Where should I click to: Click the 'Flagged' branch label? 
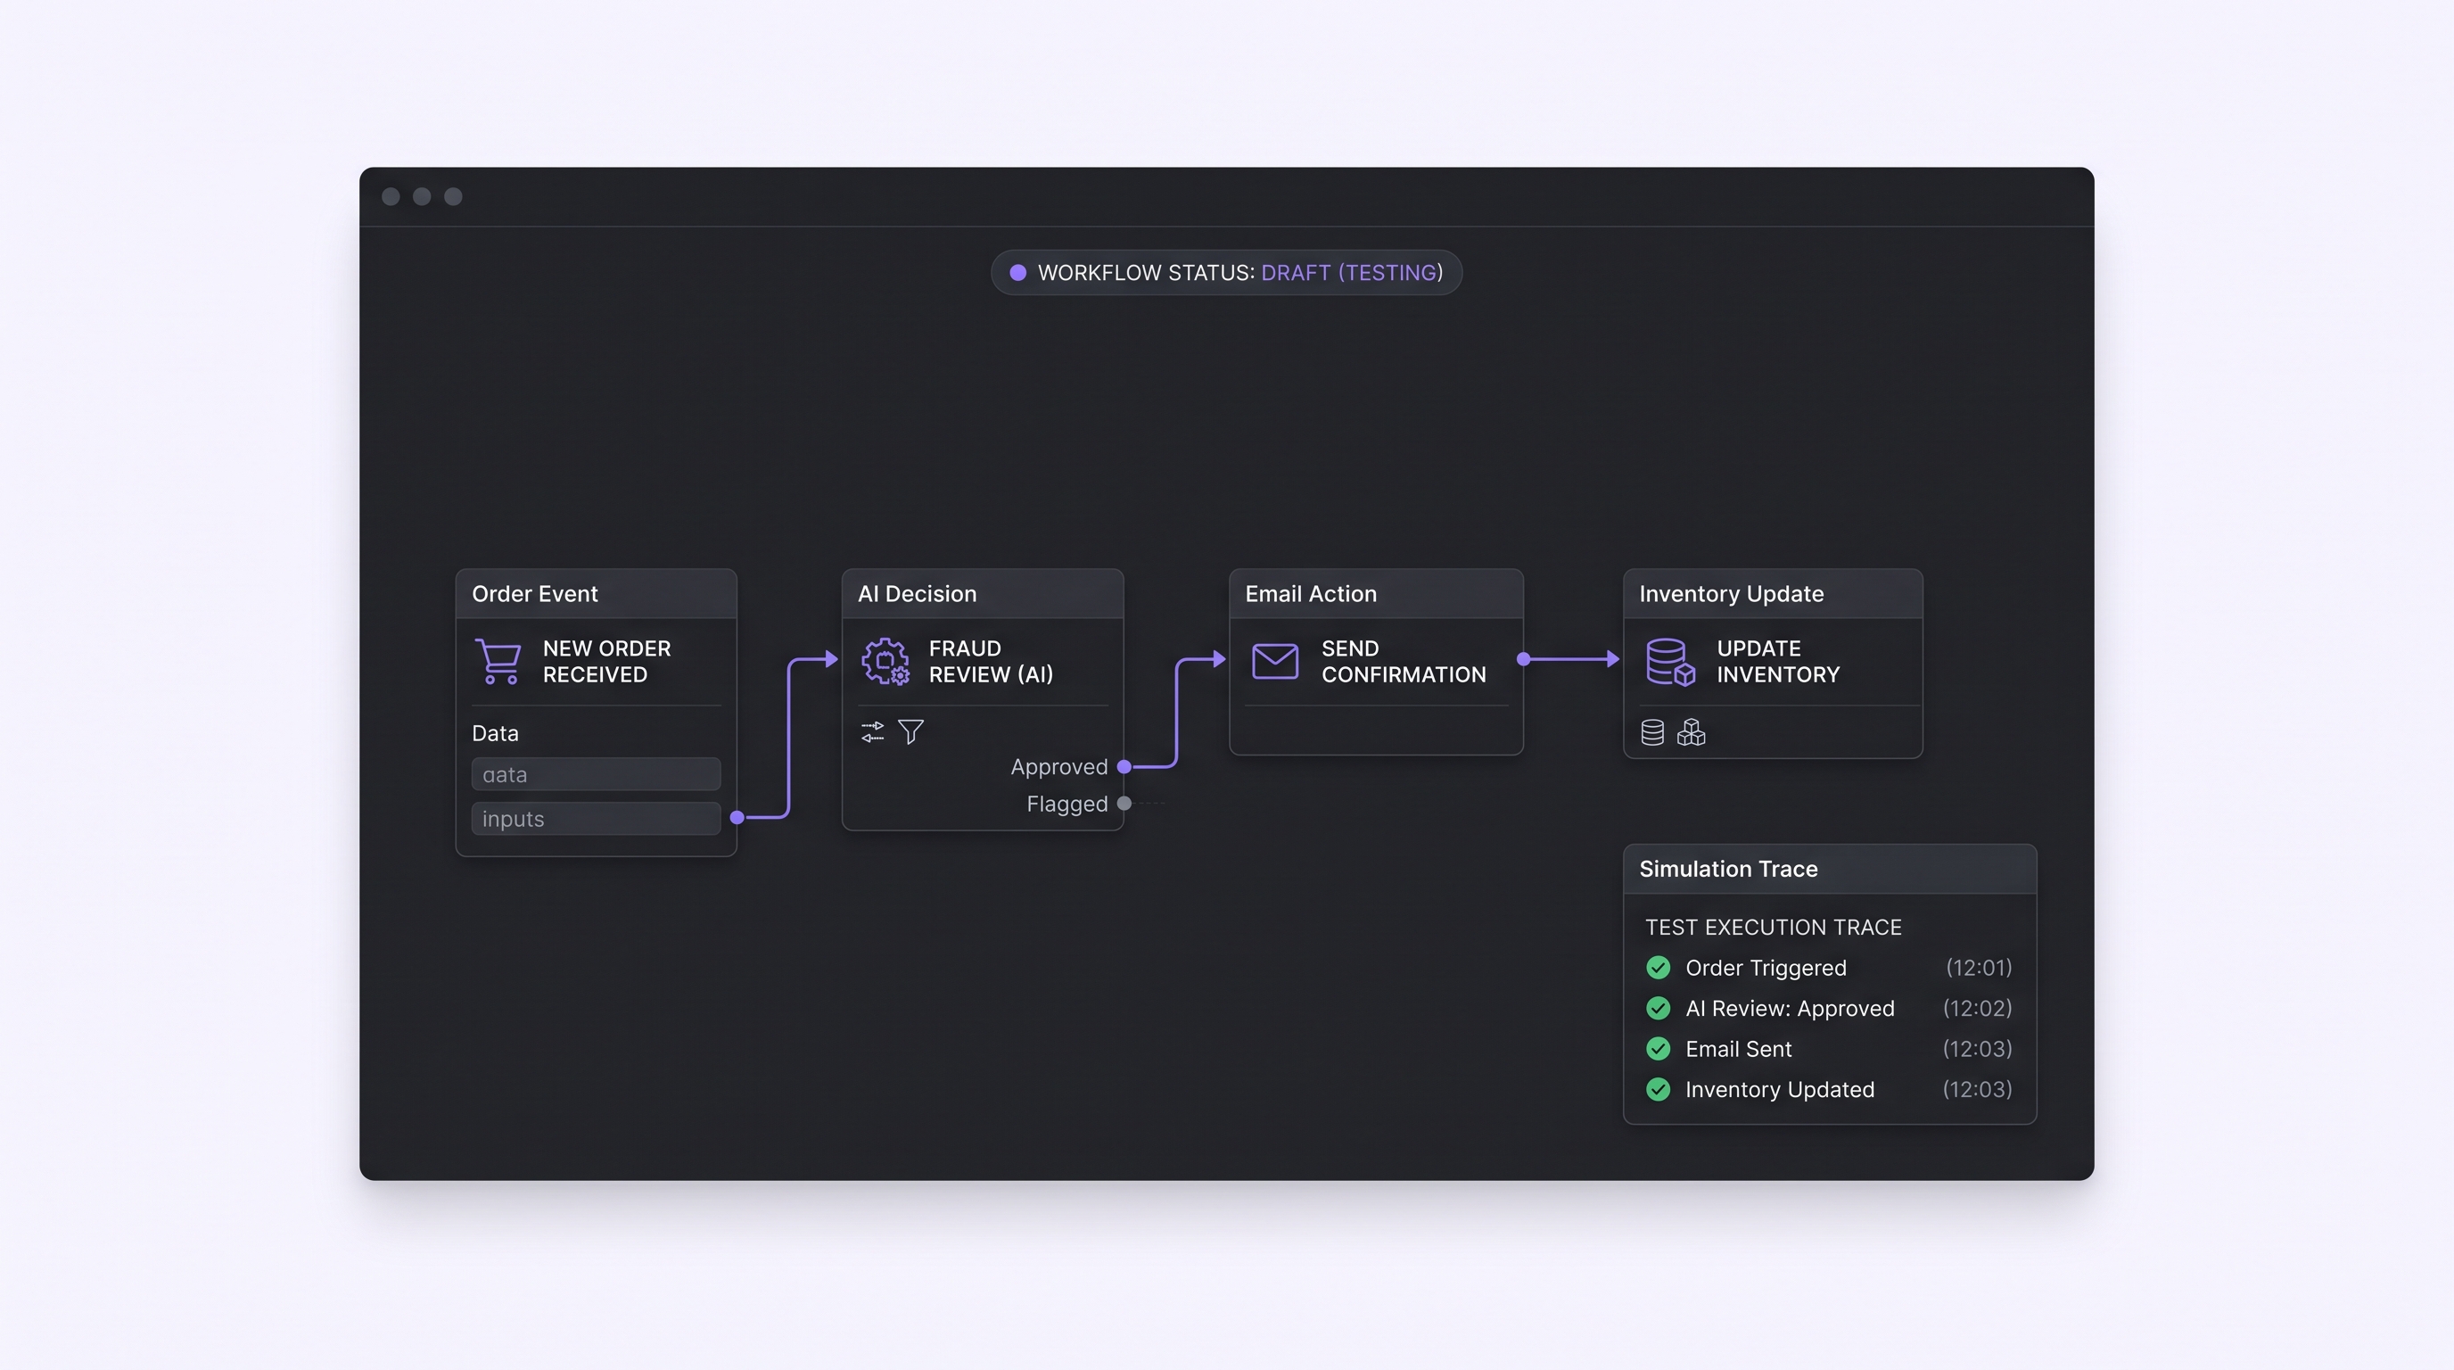[1067, 805]
